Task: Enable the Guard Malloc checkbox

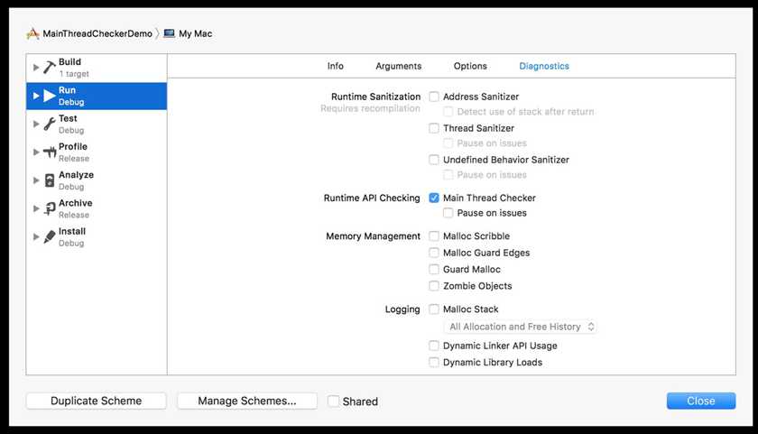Action: click(x=434, y=269)
